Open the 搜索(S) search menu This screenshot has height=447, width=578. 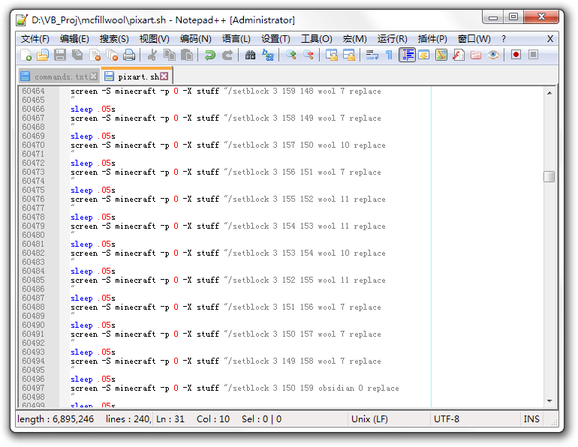[114, 39]
